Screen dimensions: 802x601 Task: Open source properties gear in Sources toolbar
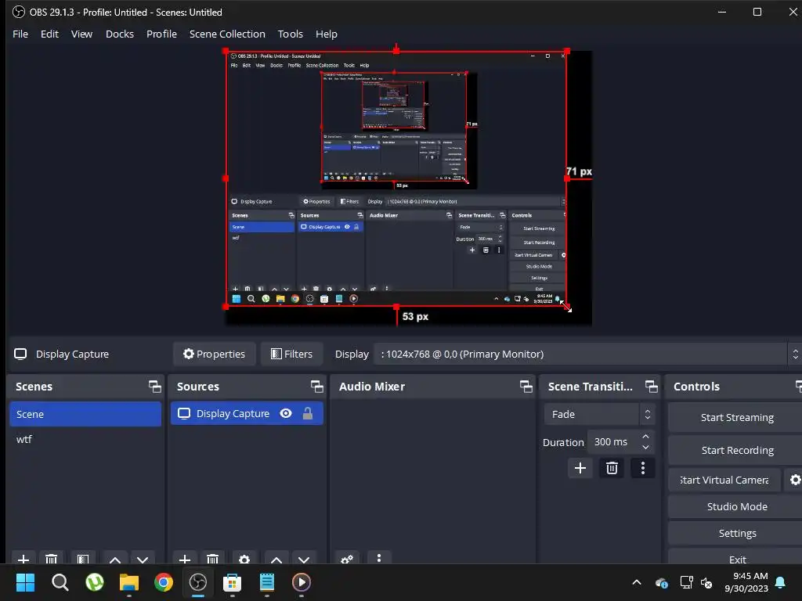[x=244, y=559]
